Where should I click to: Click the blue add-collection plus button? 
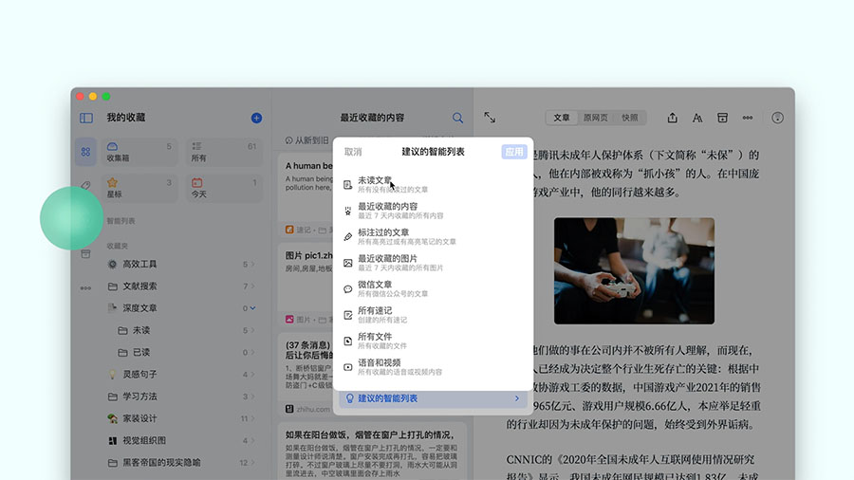[256, 118]
